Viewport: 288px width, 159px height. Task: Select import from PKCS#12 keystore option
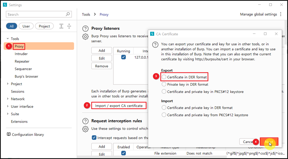[164, 115]
